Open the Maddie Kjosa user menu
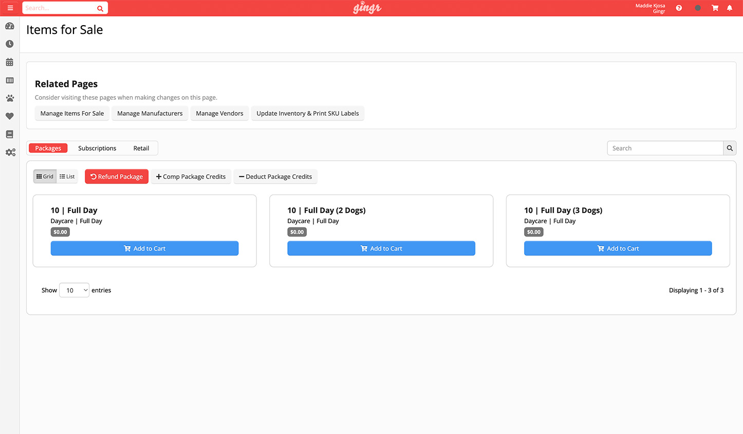Image resolution: width=743 pixels, height=434 pixels. 650,8
